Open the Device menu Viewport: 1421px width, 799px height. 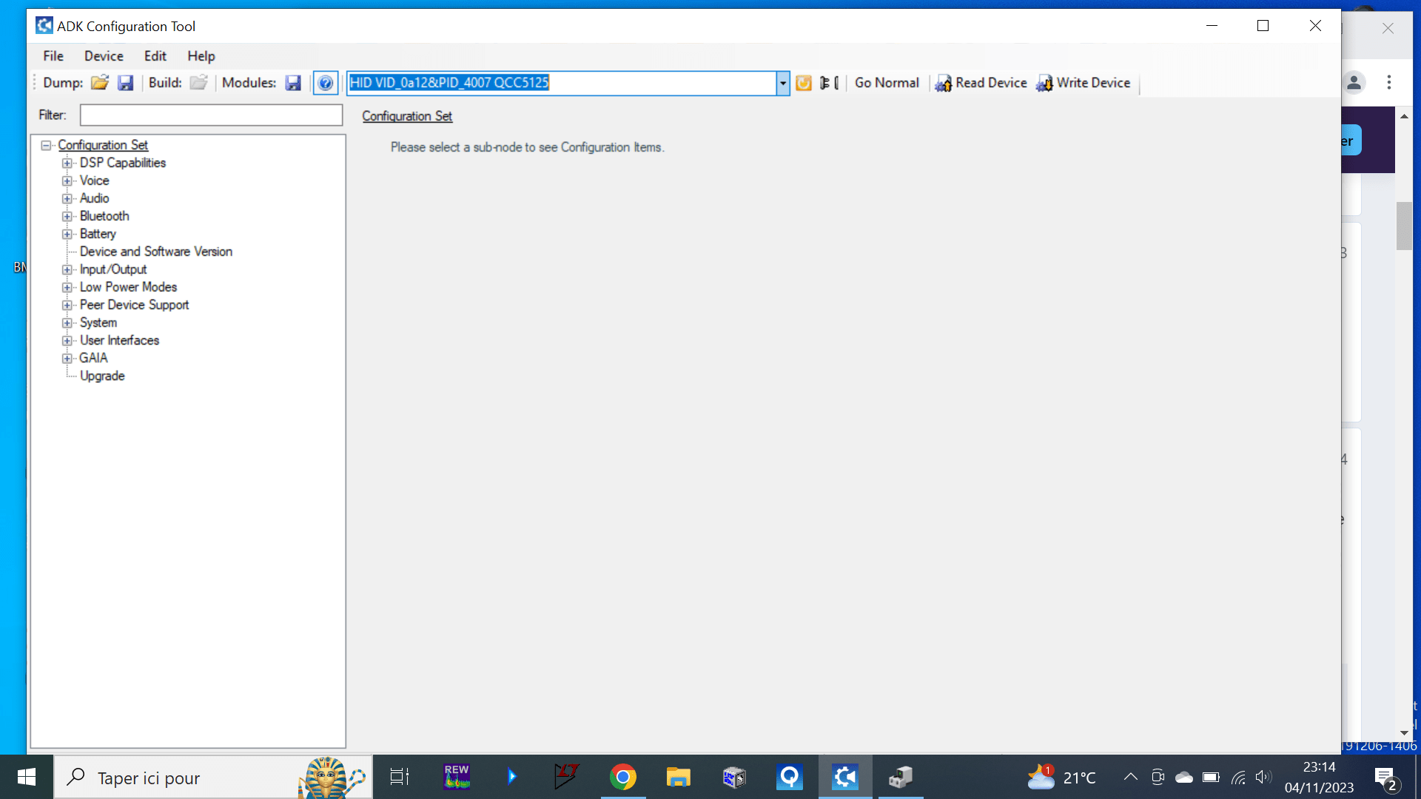[x=104, y=56]
